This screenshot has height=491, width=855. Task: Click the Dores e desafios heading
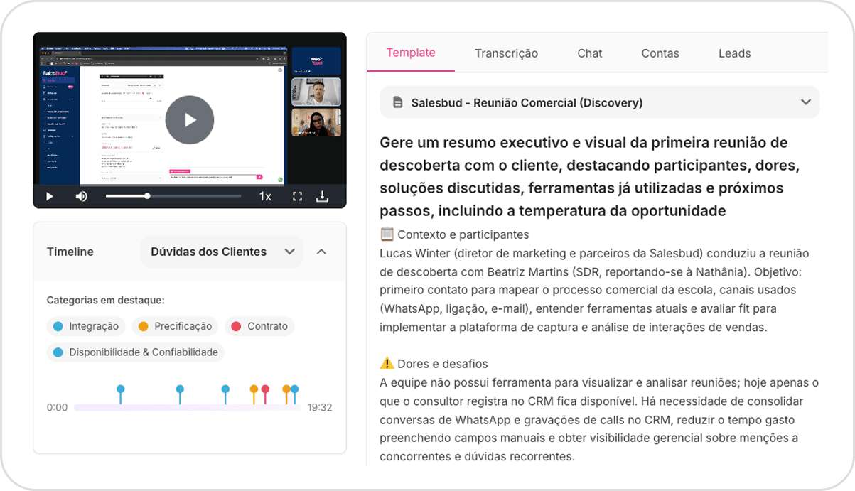[443, 364]
